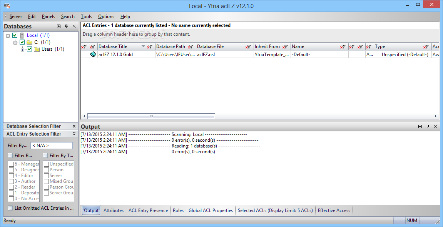Expand the Users tree node
Screen dimensions: 443x227
(23, 50)
